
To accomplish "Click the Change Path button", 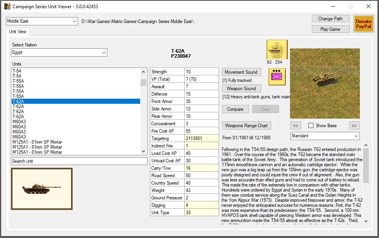I will point(331,19).
